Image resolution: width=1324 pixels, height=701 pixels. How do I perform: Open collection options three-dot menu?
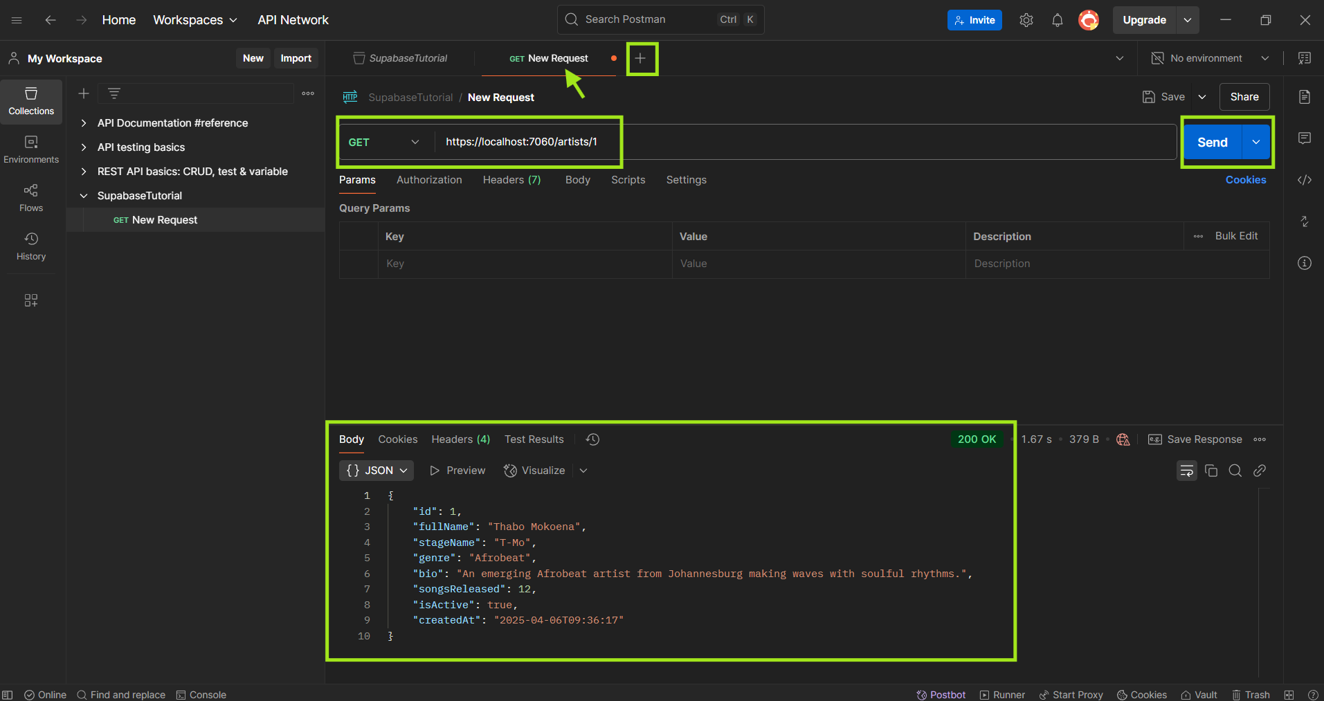tap(308, 93)
